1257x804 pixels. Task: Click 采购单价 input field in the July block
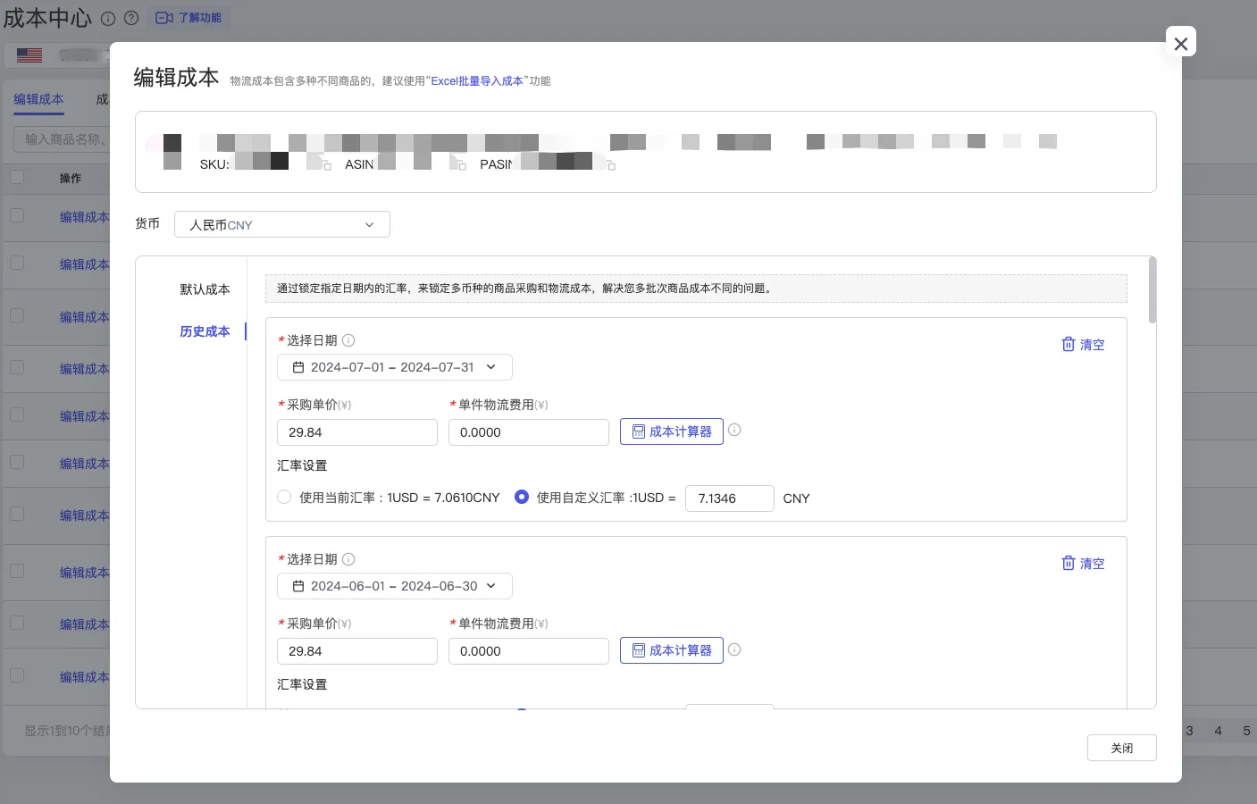357,432
